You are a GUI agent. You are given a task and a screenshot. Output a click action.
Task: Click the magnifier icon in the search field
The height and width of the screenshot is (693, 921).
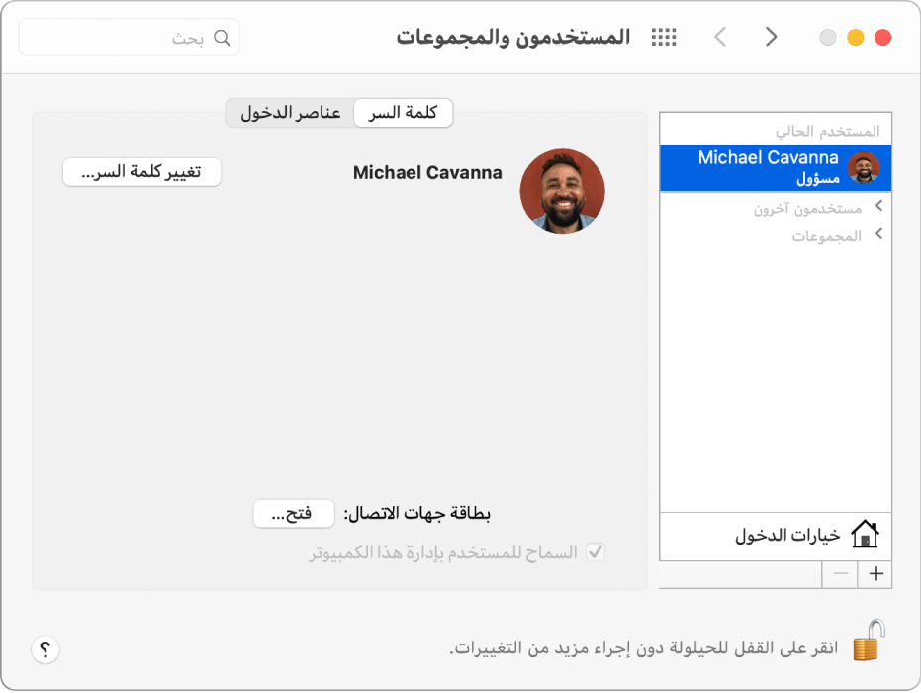[223, 37]
